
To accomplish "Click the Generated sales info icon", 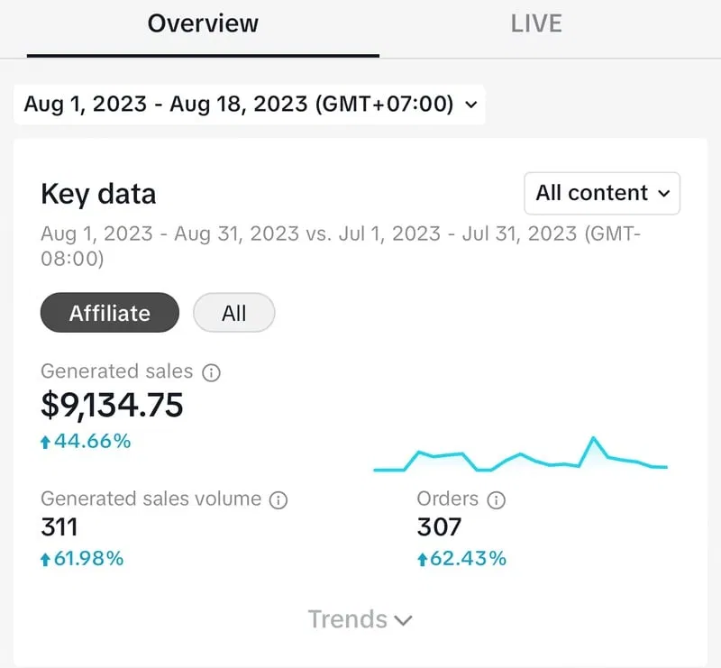I will (x=213, y=371).
